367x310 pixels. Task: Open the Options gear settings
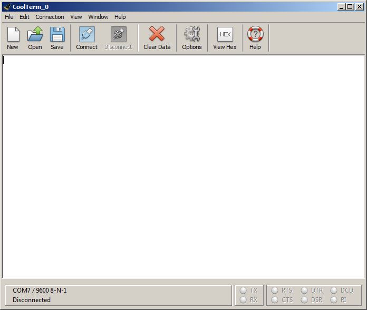(x=191, y=35)
